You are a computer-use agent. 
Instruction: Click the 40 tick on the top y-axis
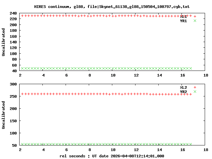[14, 71]
